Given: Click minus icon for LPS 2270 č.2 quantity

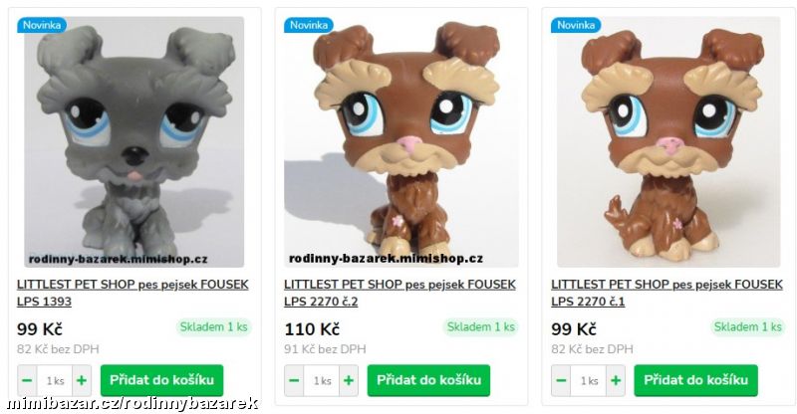Looking at the screenshot, I should tap(294, 380).
